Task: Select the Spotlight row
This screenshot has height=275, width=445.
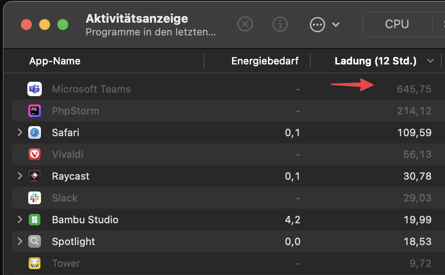Action: click(228, 241)
